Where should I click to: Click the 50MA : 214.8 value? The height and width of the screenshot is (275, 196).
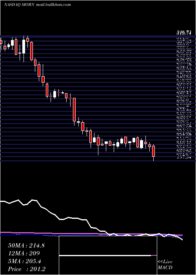point(26,246)
